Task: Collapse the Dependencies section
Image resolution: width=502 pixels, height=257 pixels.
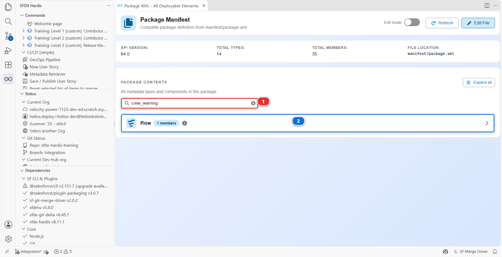Action: click(22, 170)
